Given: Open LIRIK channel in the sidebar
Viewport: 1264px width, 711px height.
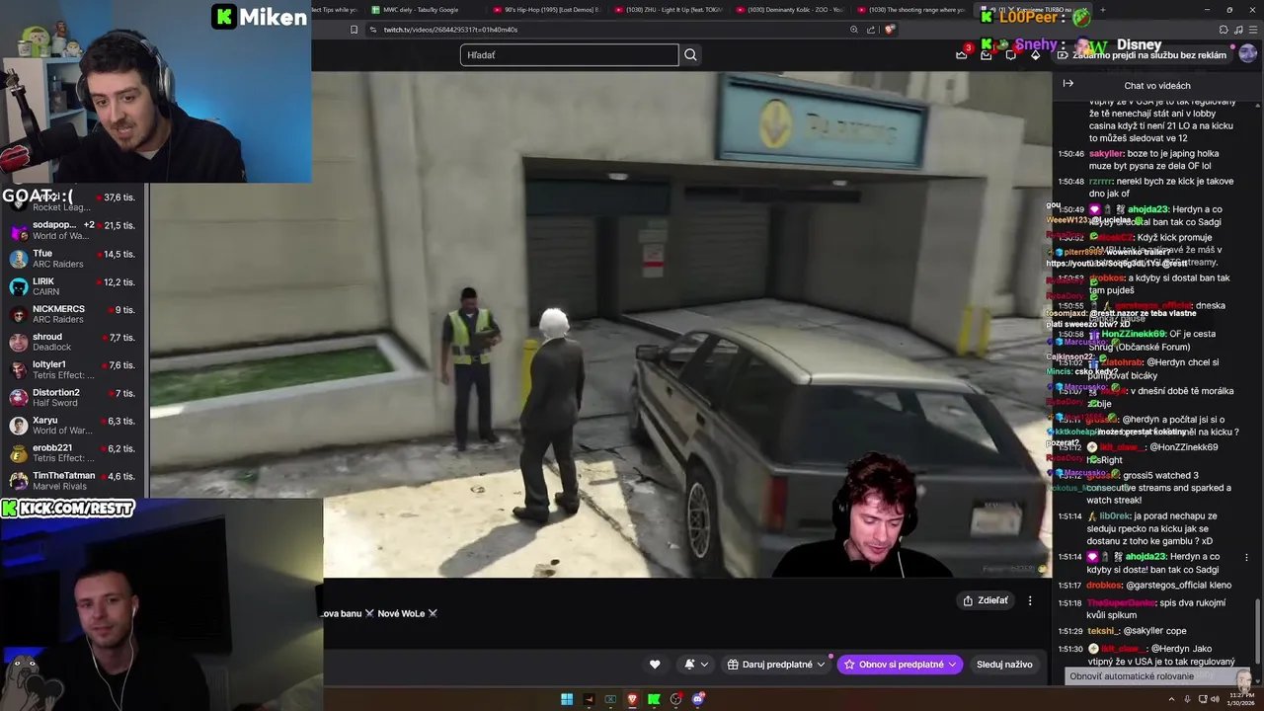Looking at the screenshot, I should [x=74, y=286].
